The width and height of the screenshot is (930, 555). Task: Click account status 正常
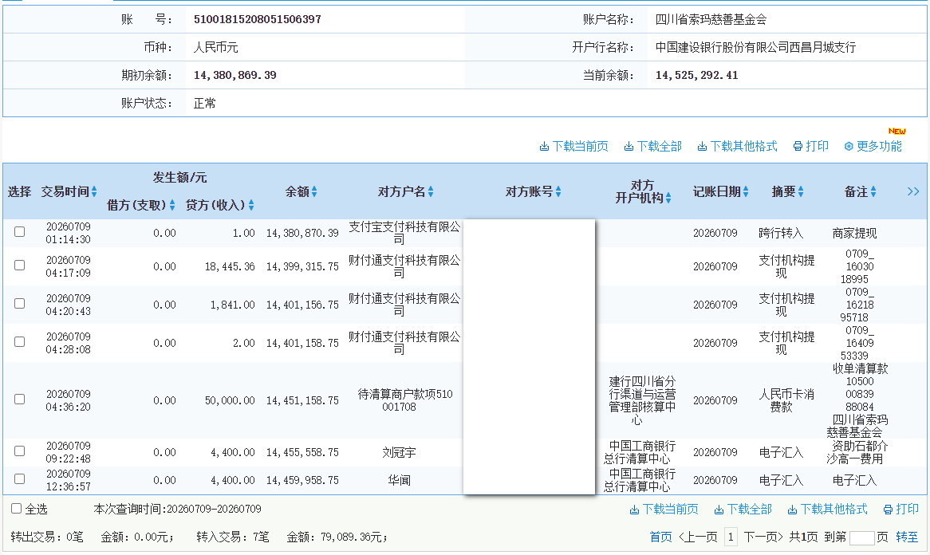click(205, 103)
